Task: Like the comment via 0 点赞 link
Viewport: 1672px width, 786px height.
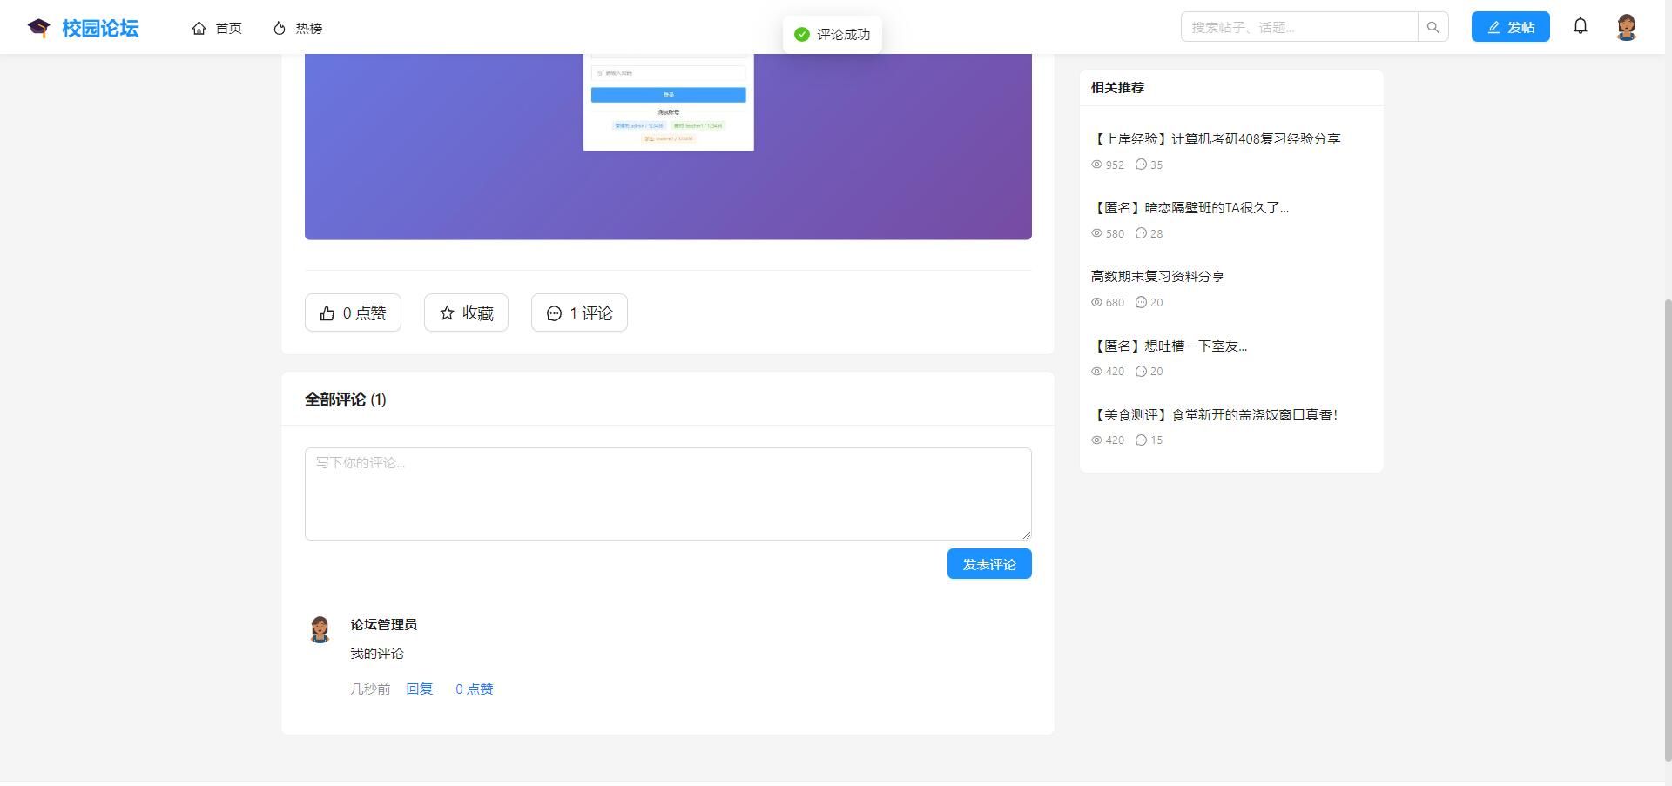Action: [474, 689]
